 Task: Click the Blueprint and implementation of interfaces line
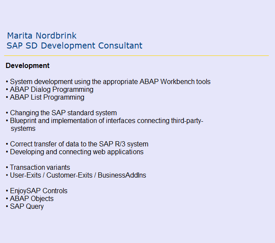coord(106,120)
